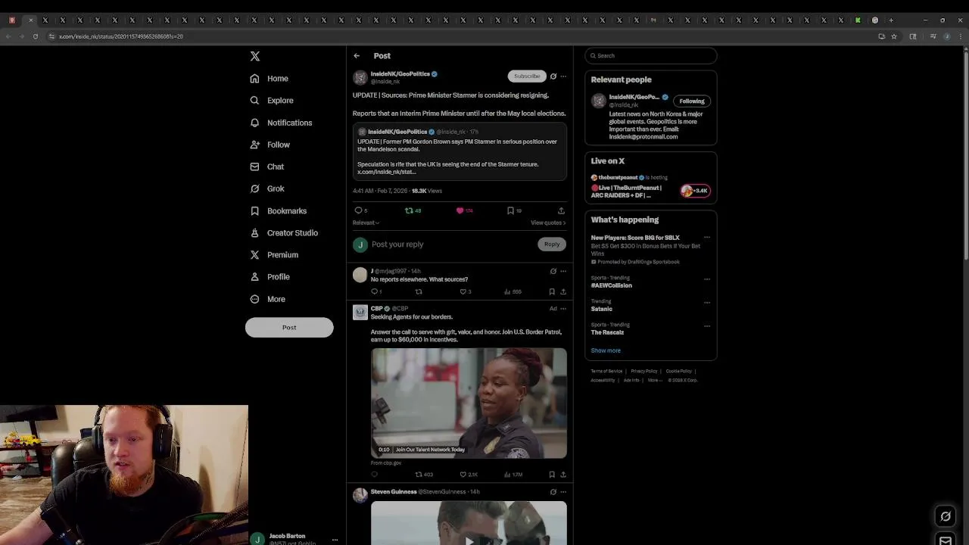
Task: Open Notifications in sidebar
Action: click(281, 123)
